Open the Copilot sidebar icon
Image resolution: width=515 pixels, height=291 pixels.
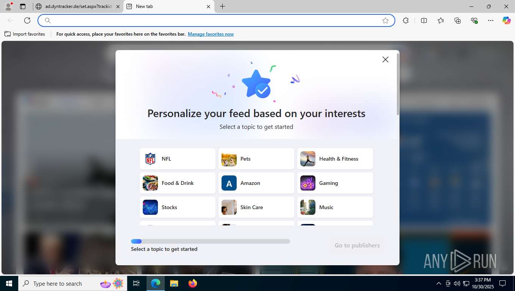click(x=507, y=20)
